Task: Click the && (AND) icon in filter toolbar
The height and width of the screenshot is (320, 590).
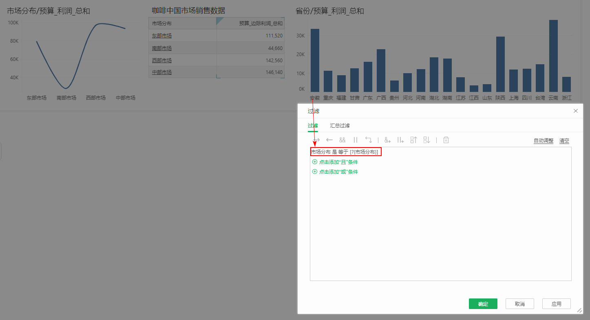Action: point(343,140)
